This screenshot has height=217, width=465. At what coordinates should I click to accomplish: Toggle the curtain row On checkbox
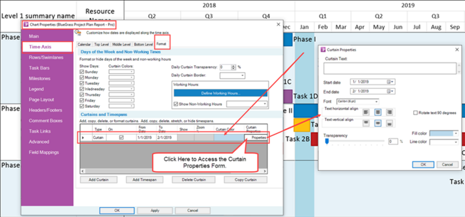pyautogui.click(x=121, y=138)
